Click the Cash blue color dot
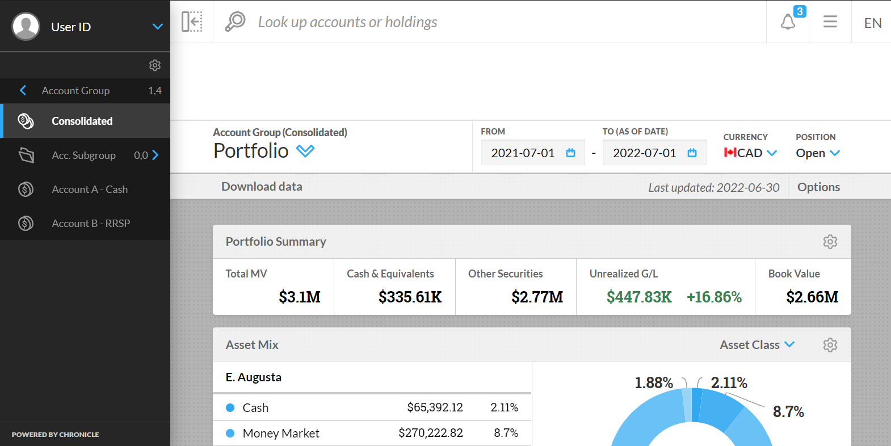891x446 pixels. click(230, 407)
